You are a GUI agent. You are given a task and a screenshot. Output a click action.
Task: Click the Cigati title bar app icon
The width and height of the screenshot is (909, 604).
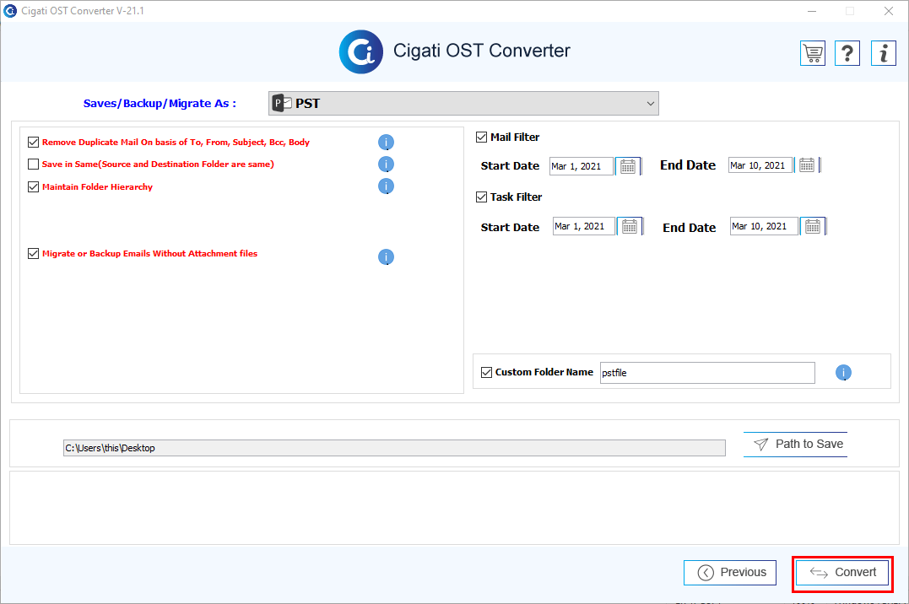(10, 10)
